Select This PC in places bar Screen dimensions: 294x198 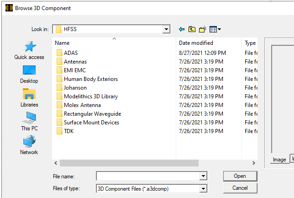pyautogui.click(x=29, y=122)
